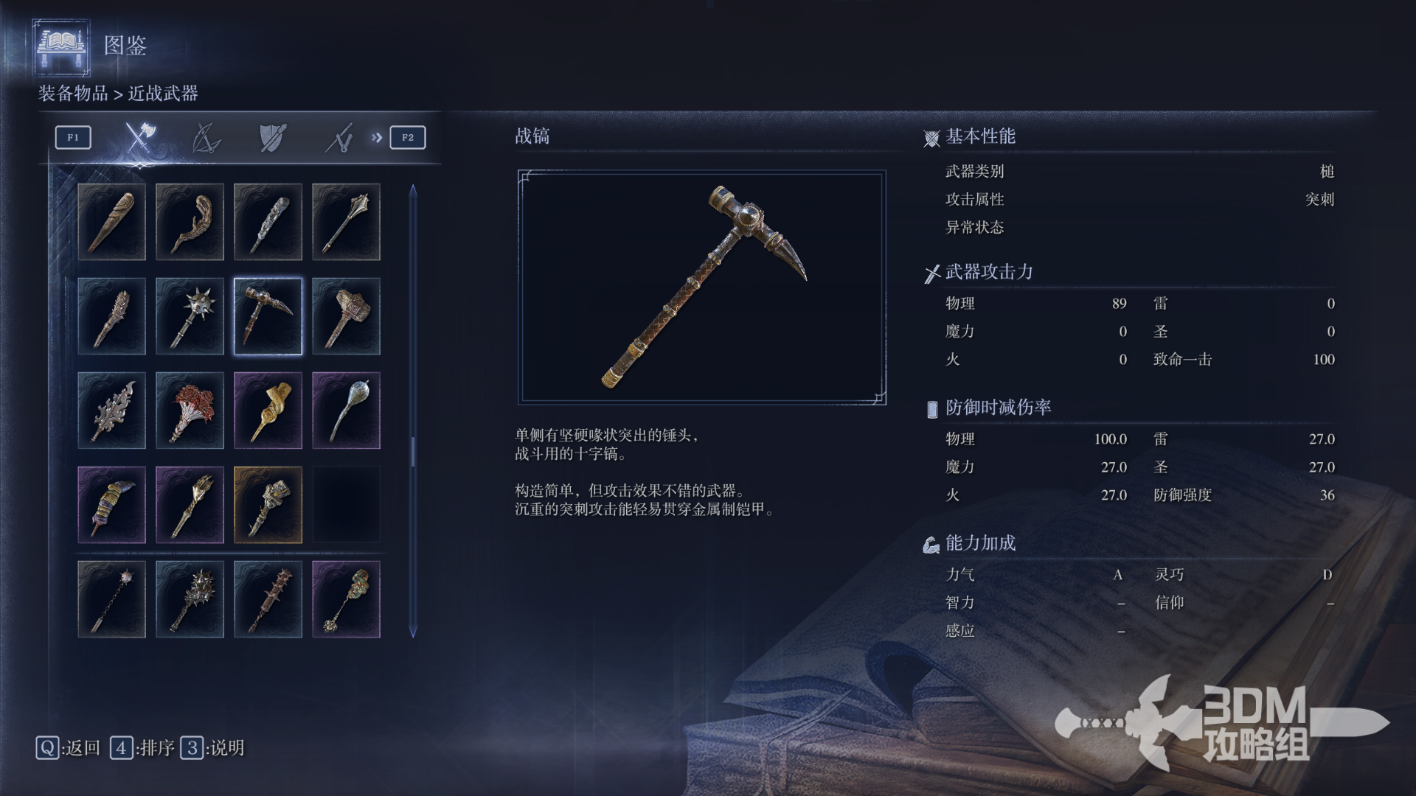Select the curved wooden club icon
Viewport: 1416px width, 796px height.
[x=190, y=222]
